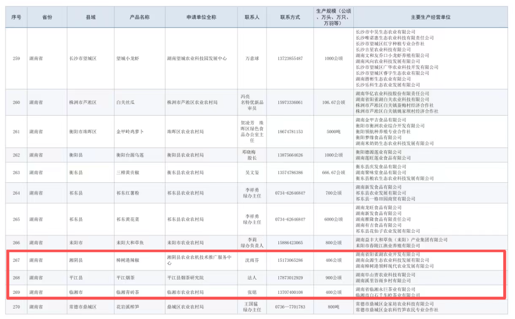Screen dimensions: 515x319
Task: Select the county cell 湘阴县
Action: tap(76, 260)
